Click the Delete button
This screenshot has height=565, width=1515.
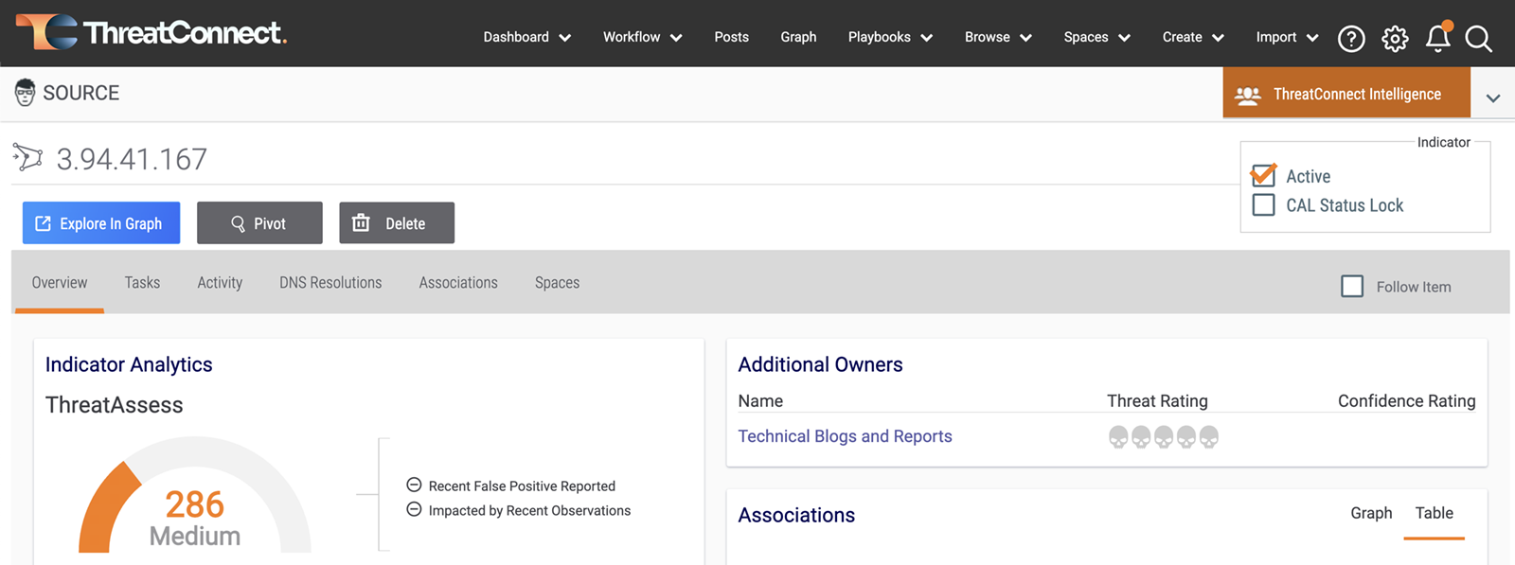(x=397, y=222)
